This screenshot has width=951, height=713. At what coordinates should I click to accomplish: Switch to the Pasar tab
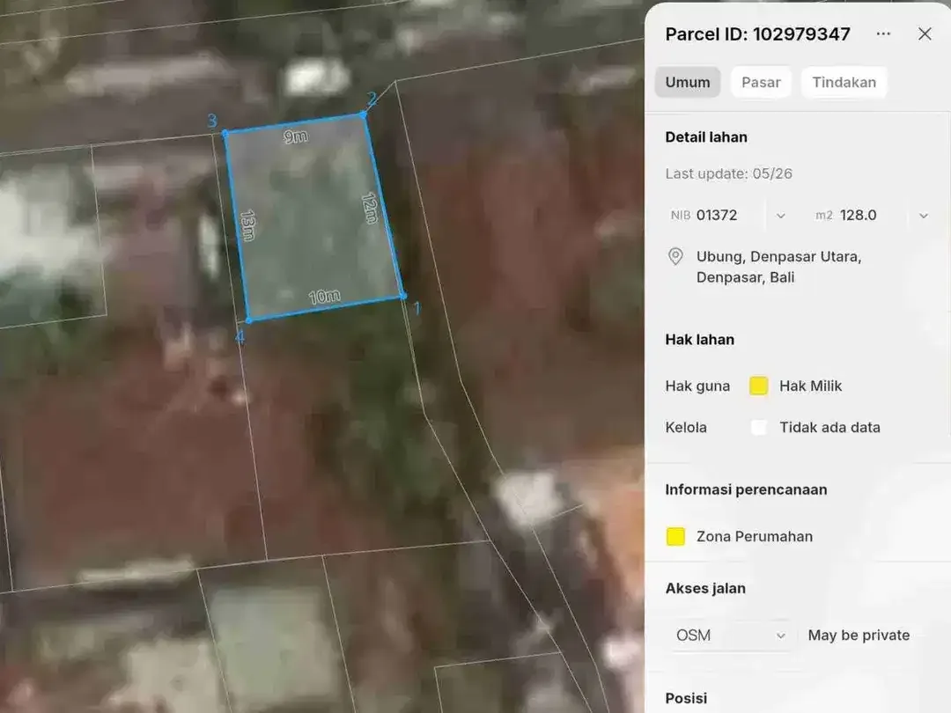pyautogui.click(x=761, y=83)
